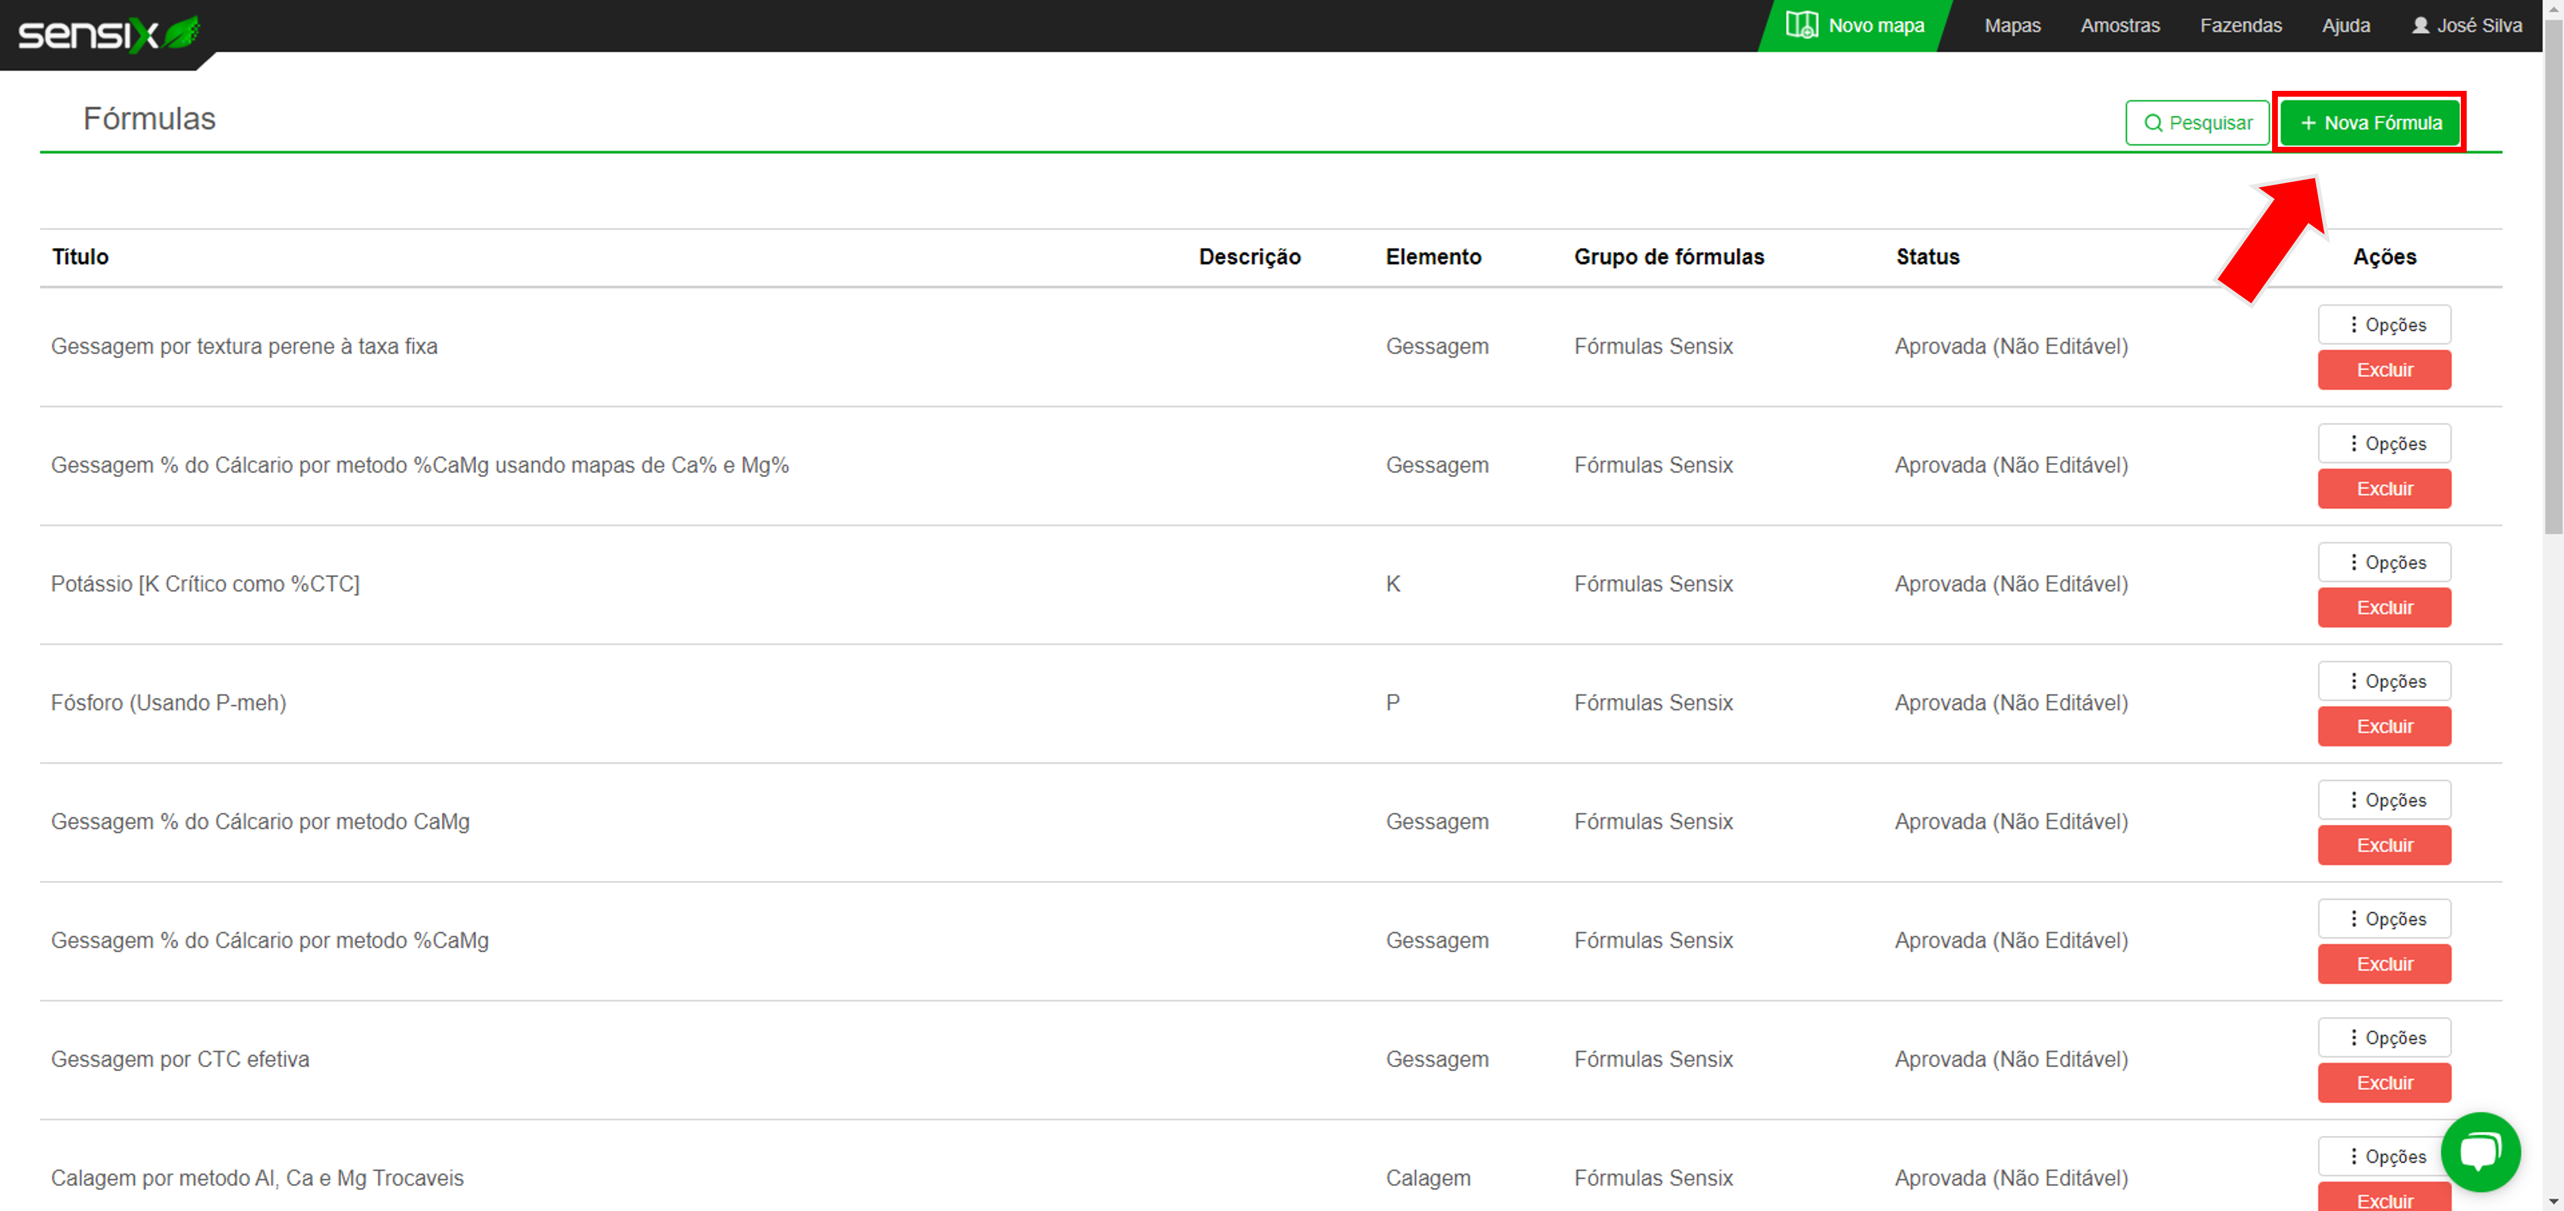2564x1211 pixels.
Task: Click the Título column header
Action: pos(80,257)
